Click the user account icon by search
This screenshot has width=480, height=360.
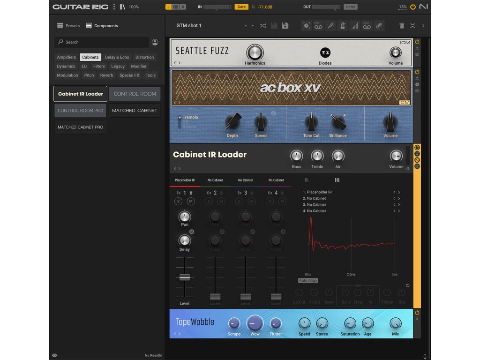pyautogui.click(x=155, y=42)
